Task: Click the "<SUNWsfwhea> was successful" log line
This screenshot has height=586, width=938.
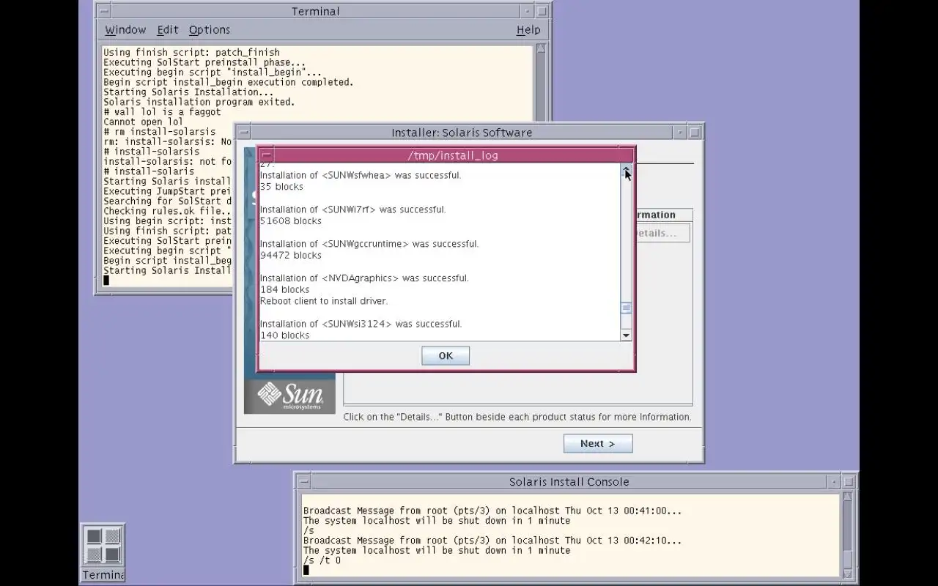Action: click(x=361, y=175)
